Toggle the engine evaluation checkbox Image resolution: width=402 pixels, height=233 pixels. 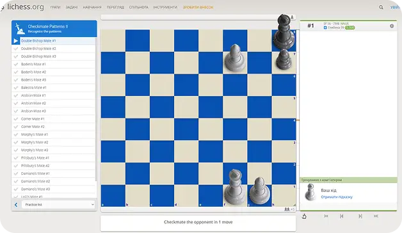325,28
